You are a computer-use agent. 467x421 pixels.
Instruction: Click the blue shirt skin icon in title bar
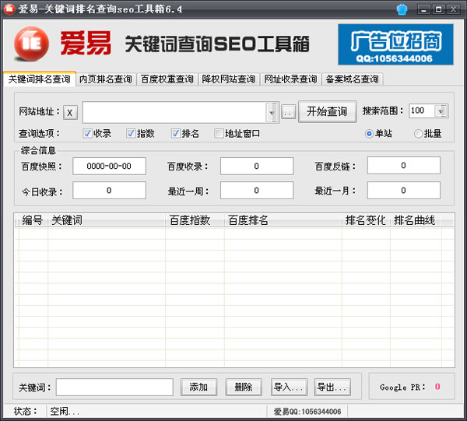click(x=402, y=9)
